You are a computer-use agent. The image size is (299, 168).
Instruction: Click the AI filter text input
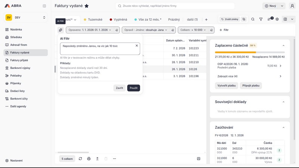point(97,48)
